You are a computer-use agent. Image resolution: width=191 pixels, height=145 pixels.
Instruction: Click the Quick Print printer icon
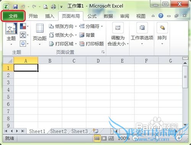[53, 6]
